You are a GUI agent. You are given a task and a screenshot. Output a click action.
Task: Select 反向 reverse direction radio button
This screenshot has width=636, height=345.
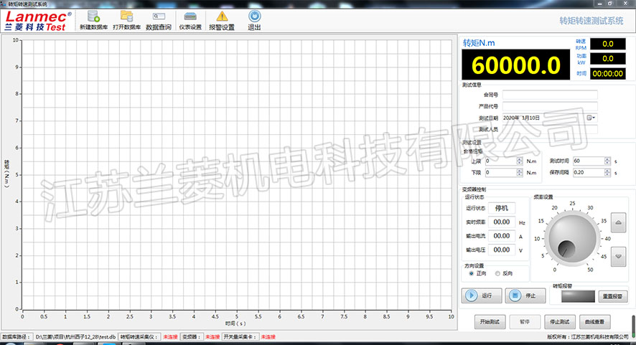point(497,273)
